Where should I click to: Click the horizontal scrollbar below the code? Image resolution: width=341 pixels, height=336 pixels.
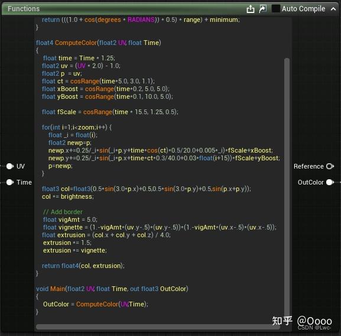coord(158,327)
